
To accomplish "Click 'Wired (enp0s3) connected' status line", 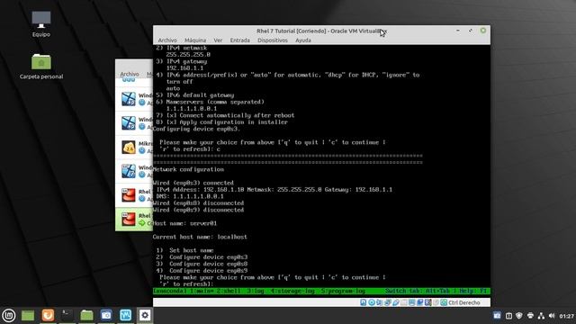I will tap(193, 183).
